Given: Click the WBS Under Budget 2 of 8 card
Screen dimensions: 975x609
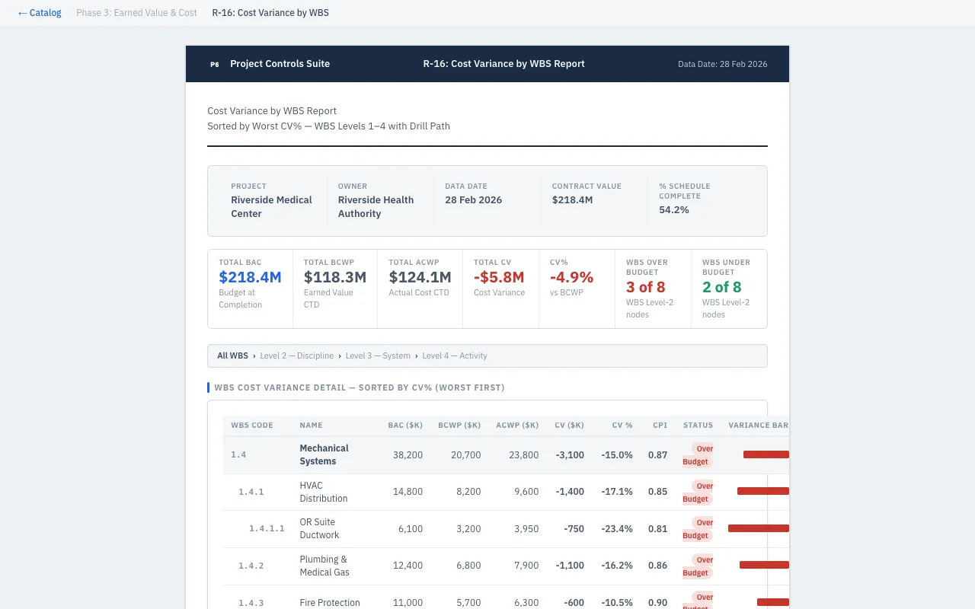Looking at the screenshot, I should pos(729,289).
